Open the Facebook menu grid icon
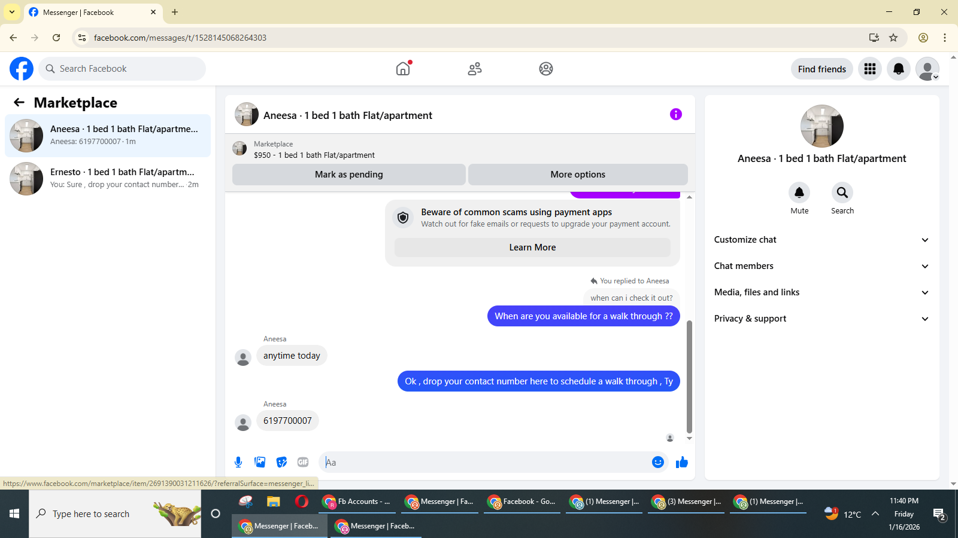This screenshot has height=538, width=958. point(870,69)
